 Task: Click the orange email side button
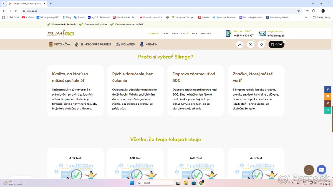[328, 96]
